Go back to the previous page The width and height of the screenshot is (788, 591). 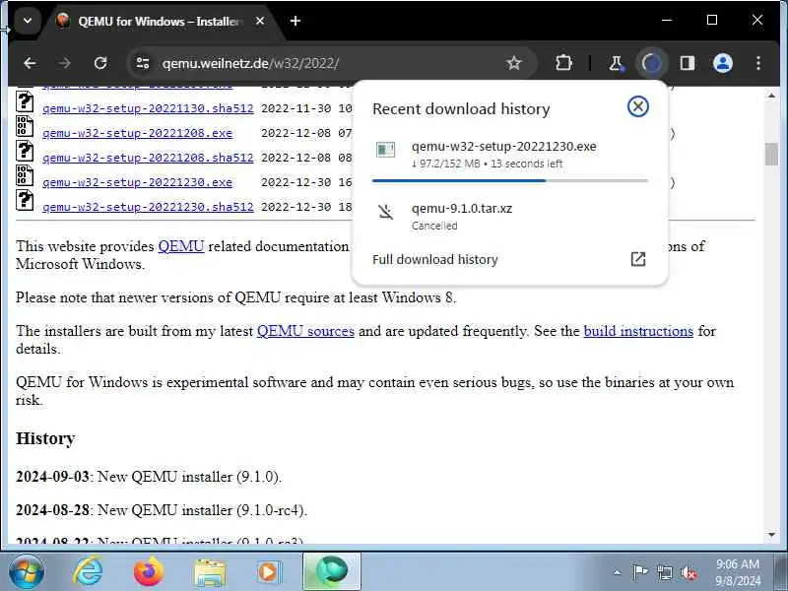(x=30, y=63)
